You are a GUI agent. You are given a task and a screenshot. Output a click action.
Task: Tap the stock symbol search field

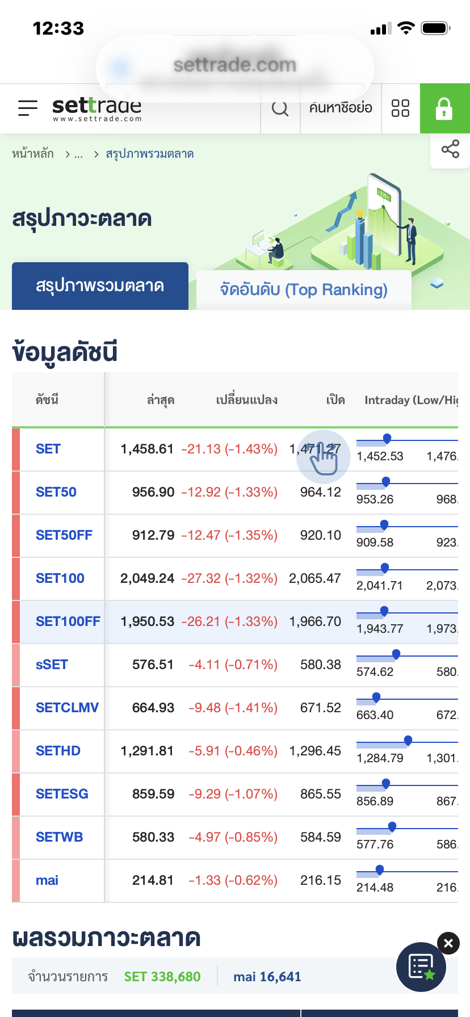[x=341, y=108]
